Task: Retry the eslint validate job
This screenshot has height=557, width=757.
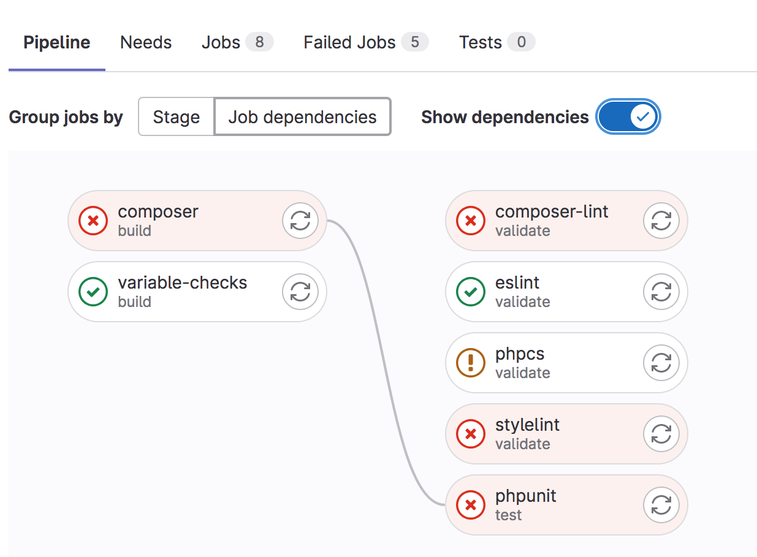Action: pos(661,292)
